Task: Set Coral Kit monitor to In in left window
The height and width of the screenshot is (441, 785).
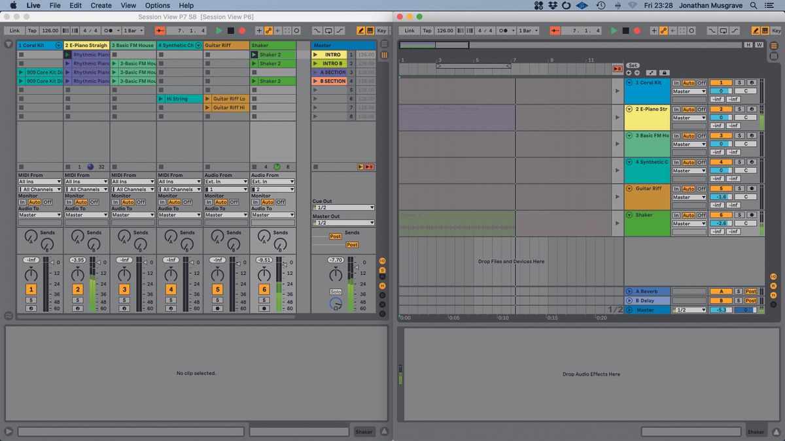Action: (22, 202)
